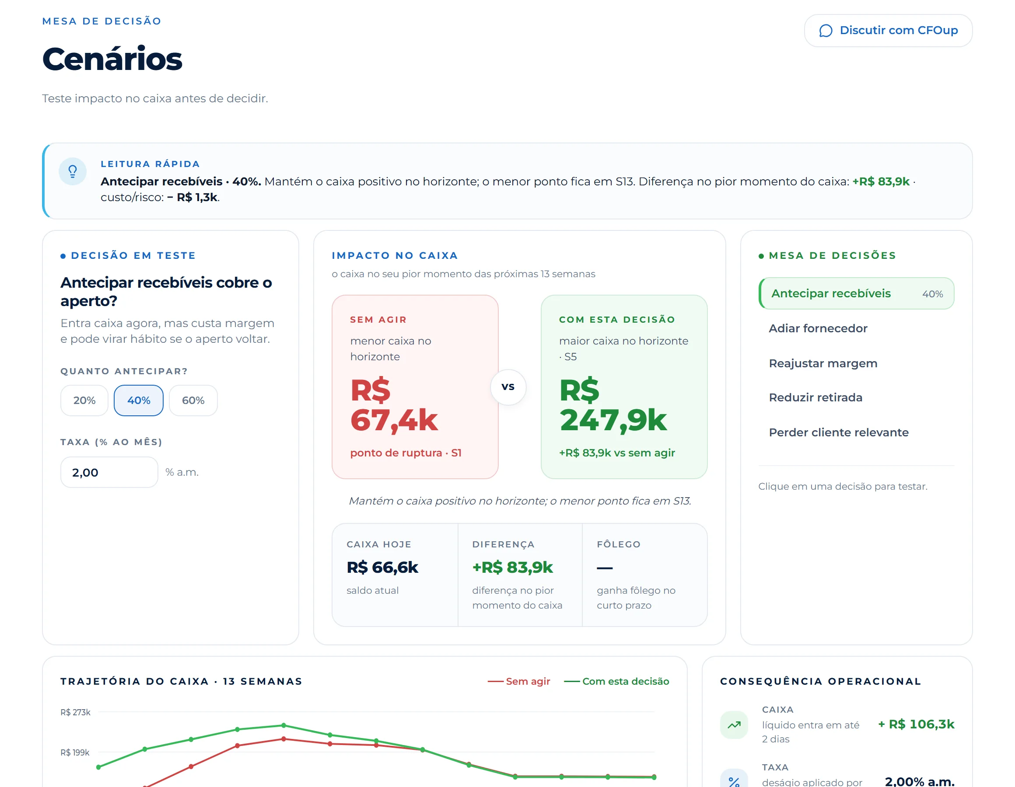Select 20% anticipation option
This screenshot has height=787, width=1015.
pos(84,400)
